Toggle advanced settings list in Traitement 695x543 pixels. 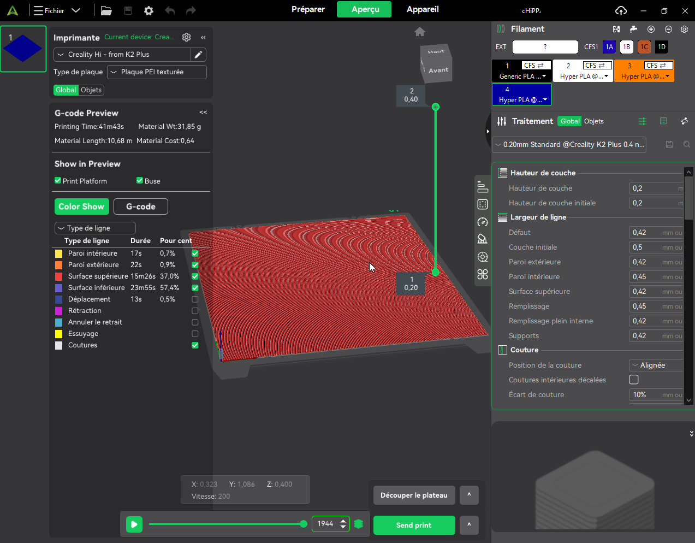643,121
